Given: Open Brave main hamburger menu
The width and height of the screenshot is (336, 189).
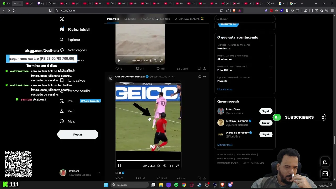Looking at the screenshot, I should [332, 10].
